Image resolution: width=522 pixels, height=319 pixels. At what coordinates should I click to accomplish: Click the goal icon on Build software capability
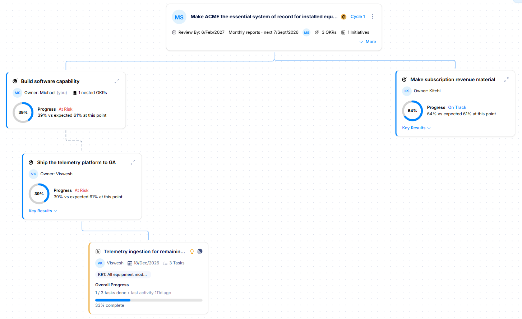15,81
